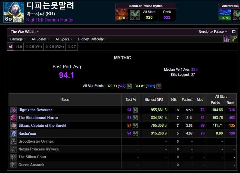Select the 11.0.5 (W1) partition tab

pyautogui.click(x=34, y=47)
